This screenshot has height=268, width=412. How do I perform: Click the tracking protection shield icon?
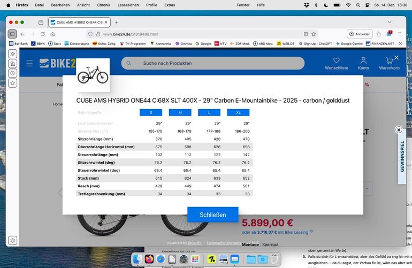[90, 34]
